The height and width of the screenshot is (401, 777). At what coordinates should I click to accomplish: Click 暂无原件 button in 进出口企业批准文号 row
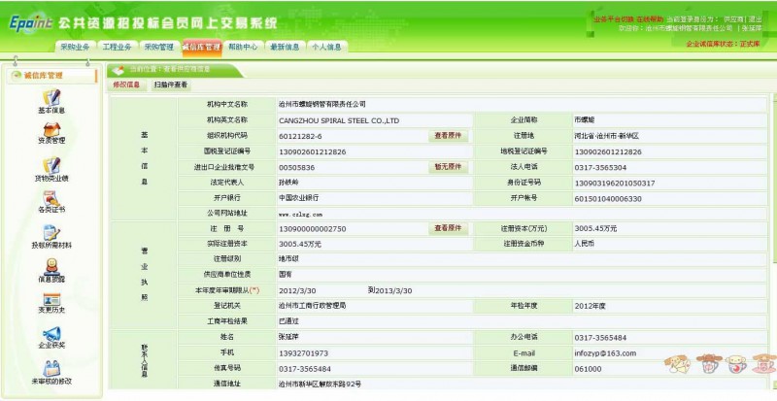[448, 167]
